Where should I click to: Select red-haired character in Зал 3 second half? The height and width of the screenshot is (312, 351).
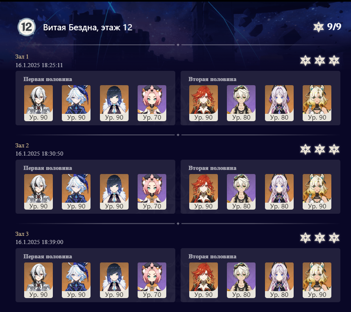click(204, 280)
